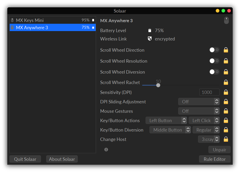This screenshot has width=240, height=172.
Task: Click mouse icon beside MX Anywhere 3 in list
Action: [x=12, y=27]
